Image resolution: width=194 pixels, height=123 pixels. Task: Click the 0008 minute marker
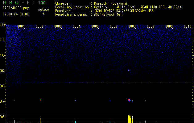point(151,26)
